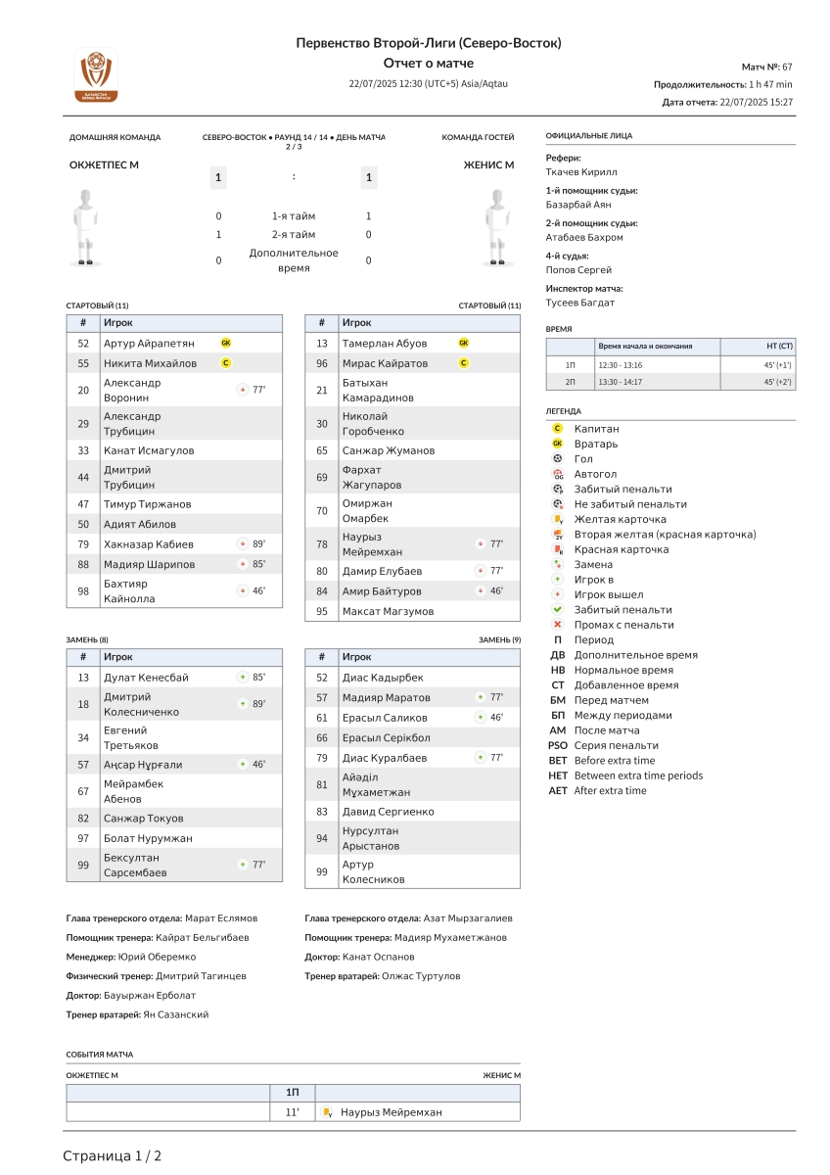Click the substituted-out icon next to Александр Воронин
Screen dimensions: 830x1175
coord(242,390)
